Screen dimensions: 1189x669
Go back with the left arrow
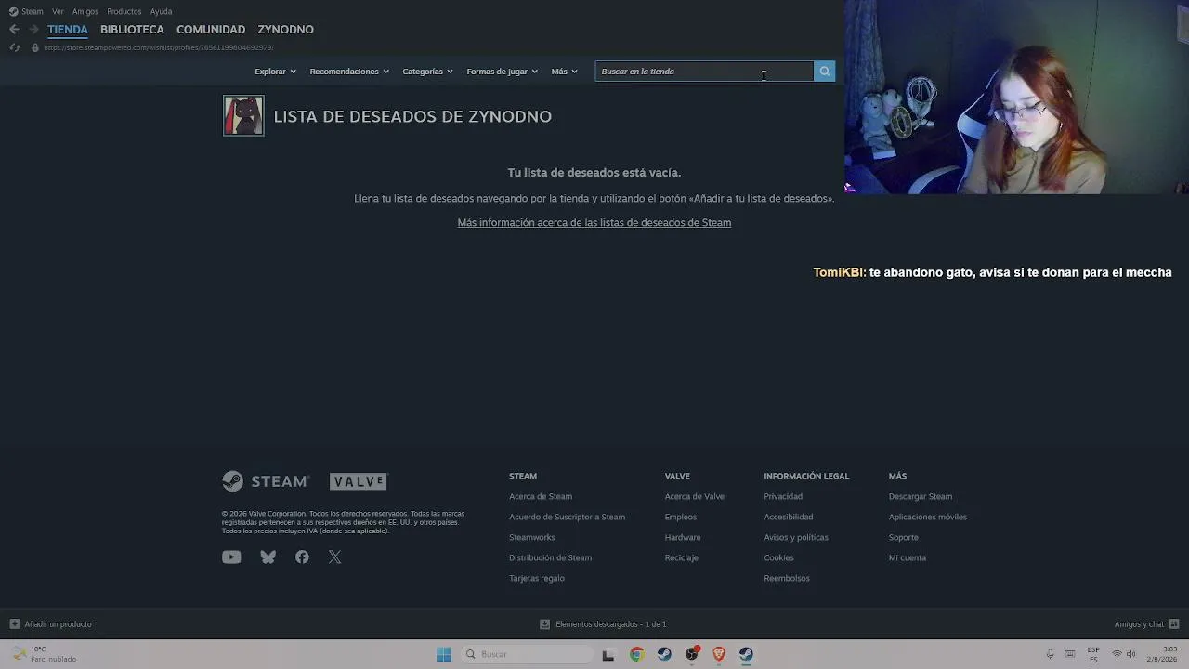pyautogui.click(x=14, y=30)
